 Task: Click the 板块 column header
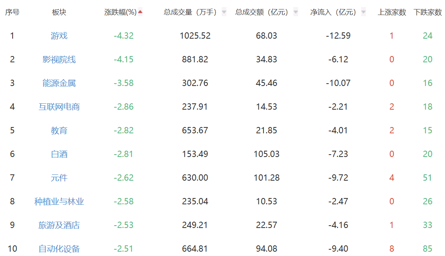click(x=59, y=12)
